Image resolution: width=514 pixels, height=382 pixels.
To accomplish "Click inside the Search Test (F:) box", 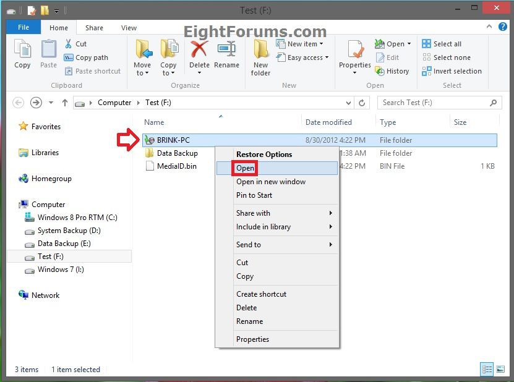I will click(439, 103).
